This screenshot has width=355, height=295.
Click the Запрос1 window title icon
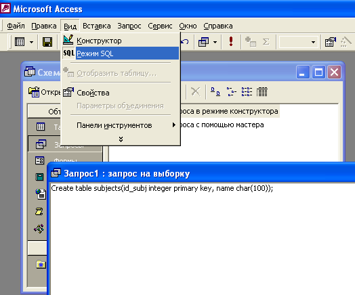pos(56,173)
